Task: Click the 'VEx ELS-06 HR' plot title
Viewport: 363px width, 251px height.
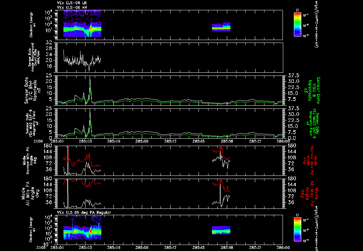Action: (x=72, y=8)
